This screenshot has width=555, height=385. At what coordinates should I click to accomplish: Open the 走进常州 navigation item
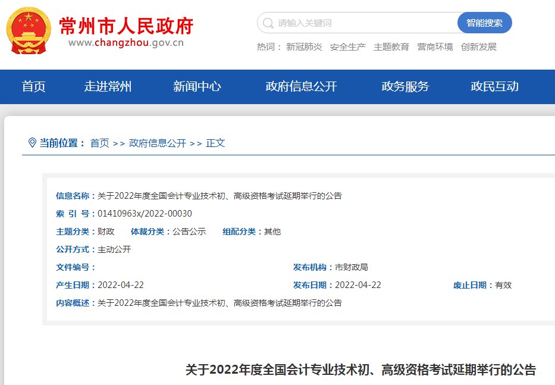coord(108,87)
